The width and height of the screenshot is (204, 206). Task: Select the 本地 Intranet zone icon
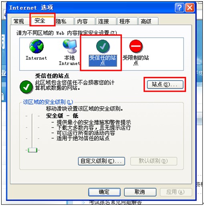click(70, 46)
